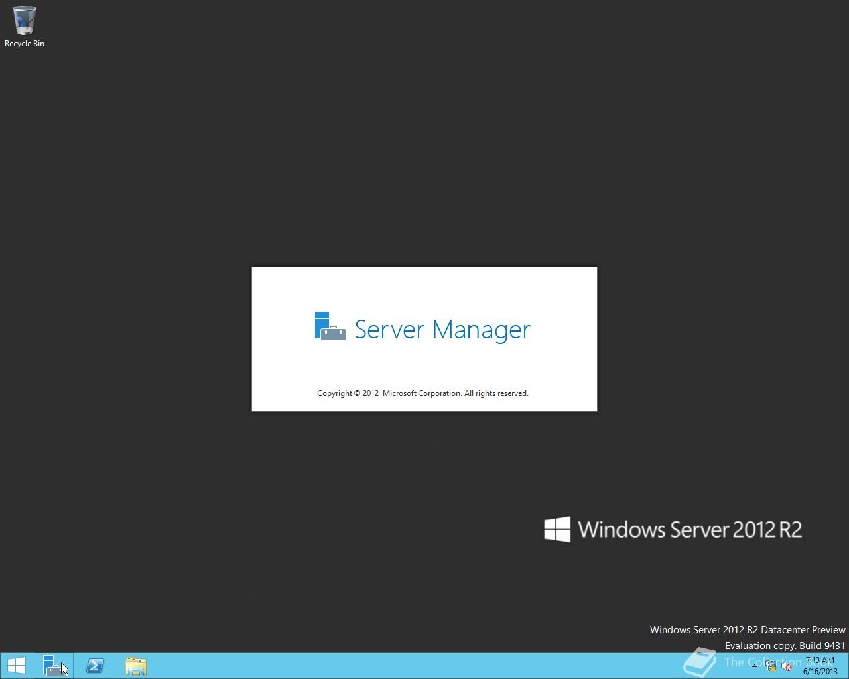Click the network warning tray icon
This screenshot has height=679, width=849.
[x=771, y=666]
